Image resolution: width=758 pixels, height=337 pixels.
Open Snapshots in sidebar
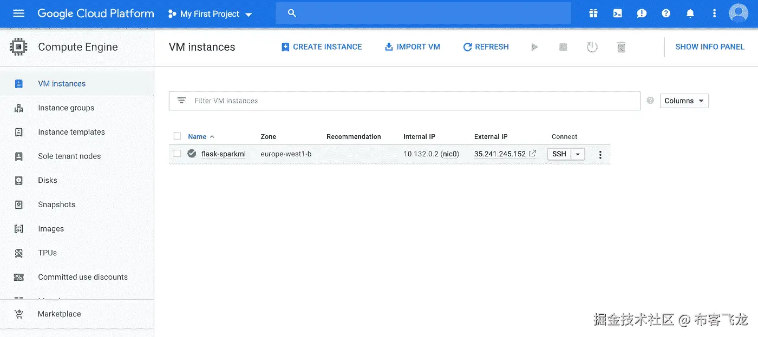77,204
